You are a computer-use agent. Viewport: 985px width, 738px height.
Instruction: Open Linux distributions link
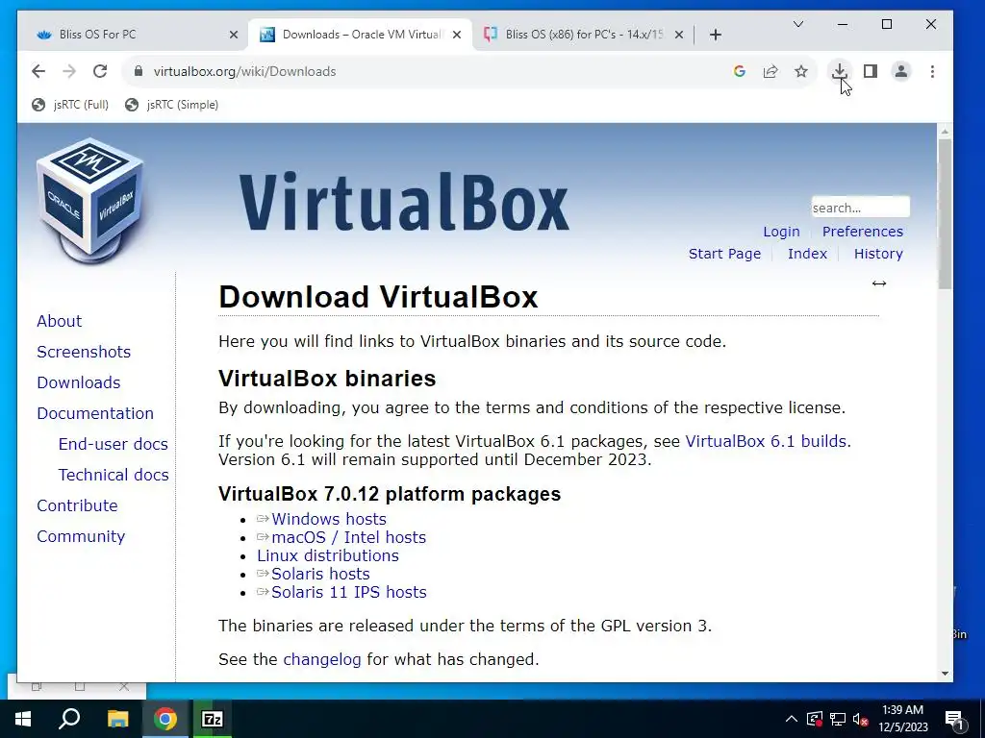pos(327,555)
